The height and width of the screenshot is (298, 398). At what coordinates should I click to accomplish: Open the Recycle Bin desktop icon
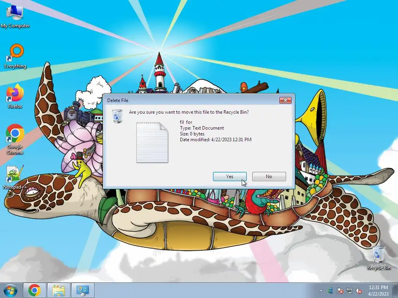(x=379, y=258)
